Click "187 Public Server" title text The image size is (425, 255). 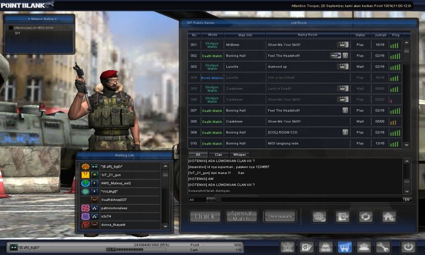[x=200, y=23]
